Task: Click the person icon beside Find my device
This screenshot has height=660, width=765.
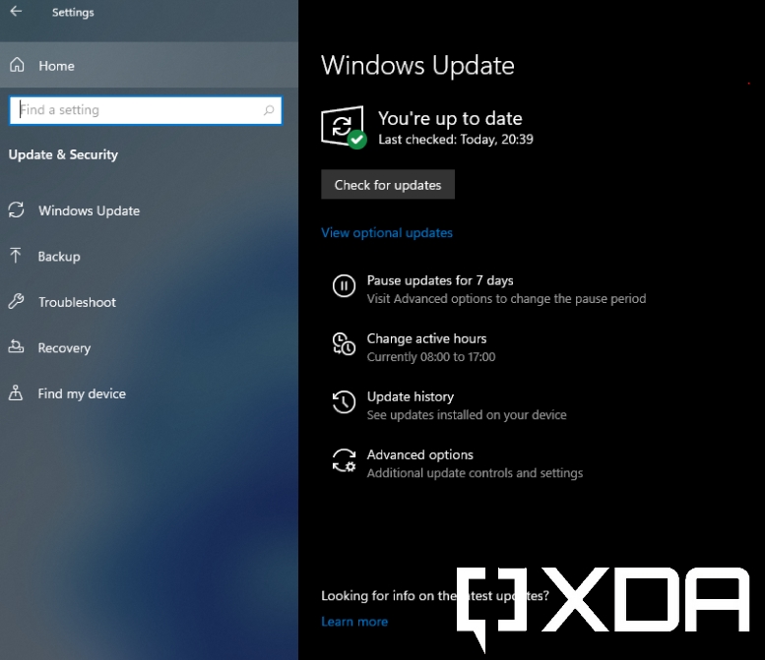Action: point(16,393)
